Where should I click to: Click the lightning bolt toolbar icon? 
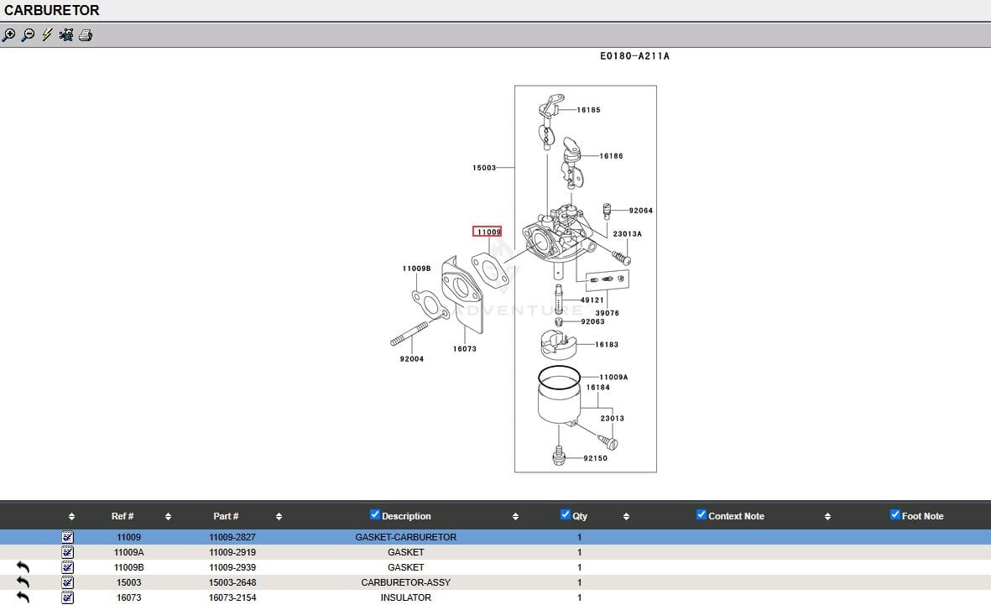click(x=47, y=35)
